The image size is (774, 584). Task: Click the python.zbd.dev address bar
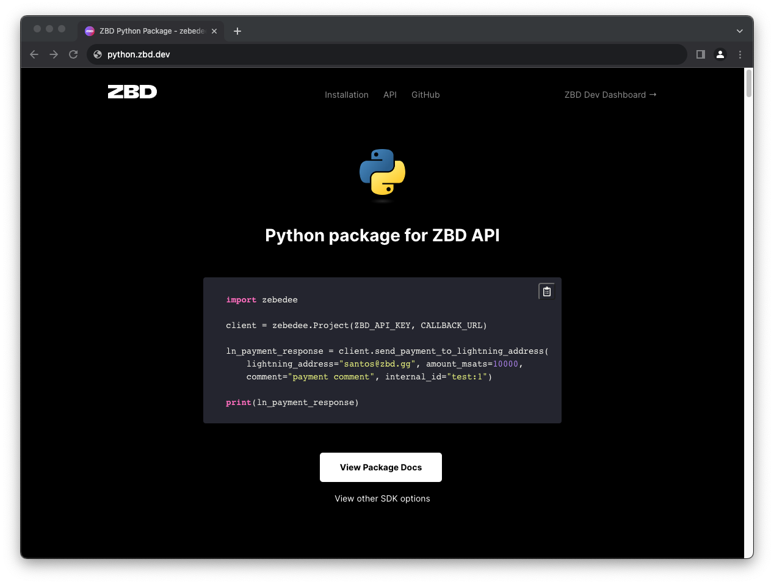tap(387, 54)
